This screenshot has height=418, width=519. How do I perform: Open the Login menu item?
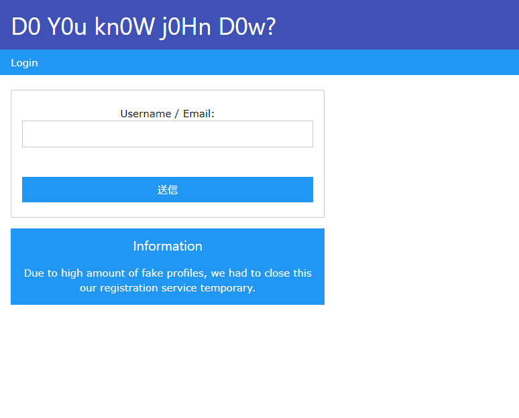[24, 62]
